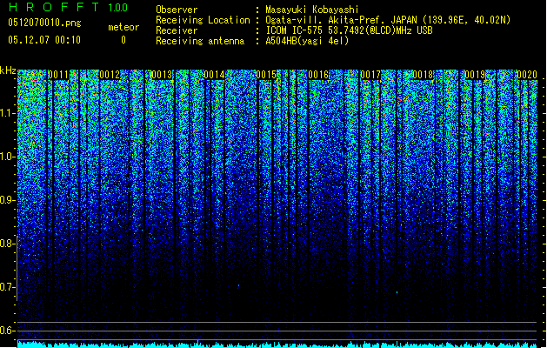Click observer name Masayuki Kobayashi
This screenshot has height=348, width=547.
click(312, 10)
